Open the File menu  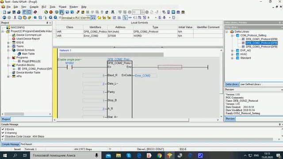click(x=8, y=7)
